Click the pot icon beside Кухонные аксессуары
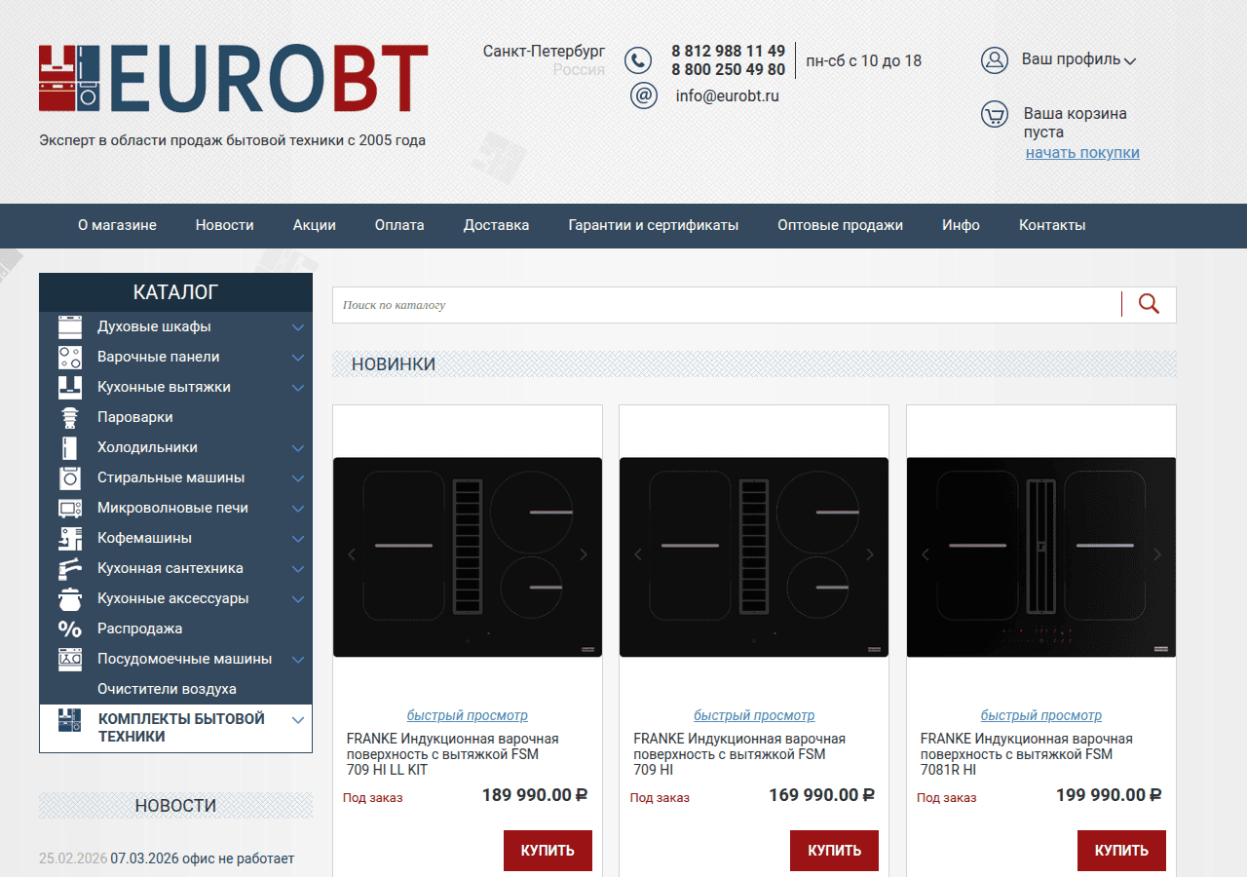1247x877 pixels. click(x=70, y=598)
